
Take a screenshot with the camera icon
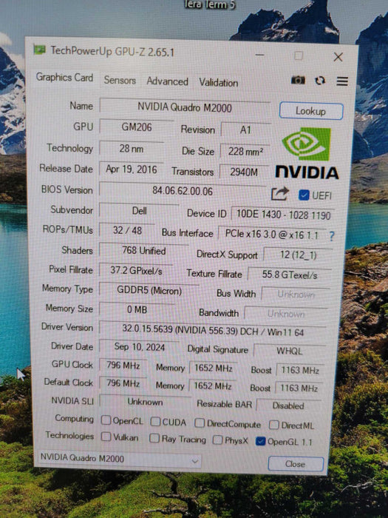coord(298,80)
